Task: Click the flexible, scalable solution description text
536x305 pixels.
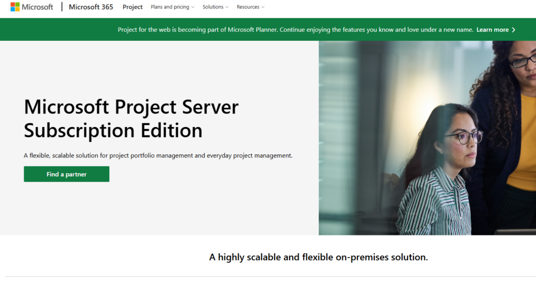Action: pos(158,155)
